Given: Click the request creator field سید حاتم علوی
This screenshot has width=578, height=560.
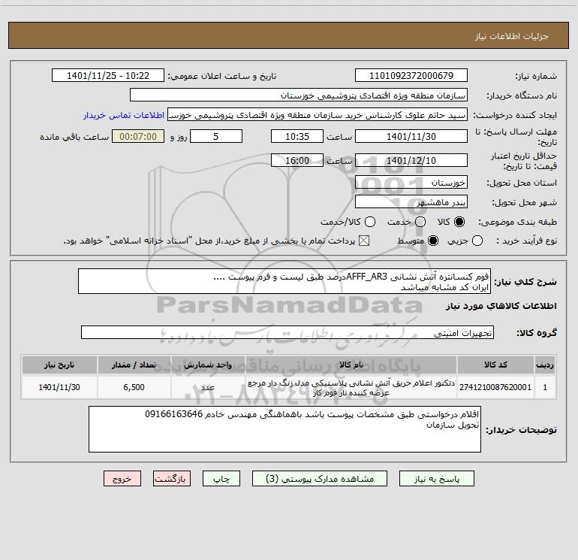Looking at the screenshot, I should point(318,115).
